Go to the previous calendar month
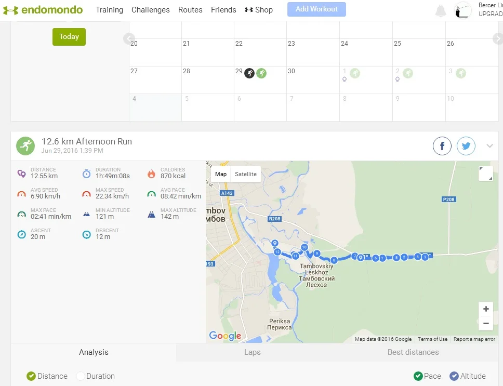 point(129,38)
